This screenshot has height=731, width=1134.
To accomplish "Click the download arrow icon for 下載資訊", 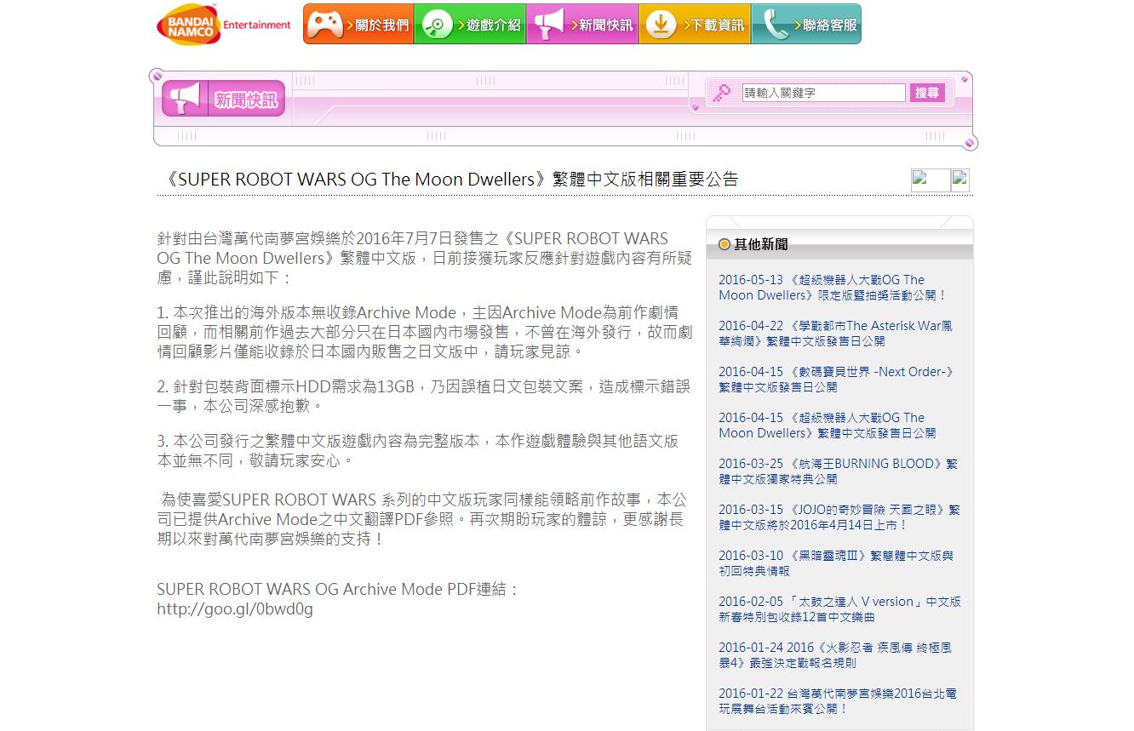I will click(x=660, y=25).
